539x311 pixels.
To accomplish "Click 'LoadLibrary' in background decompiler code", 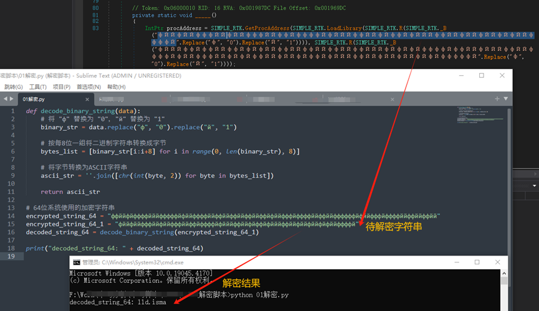I will (x=344, y=28).
